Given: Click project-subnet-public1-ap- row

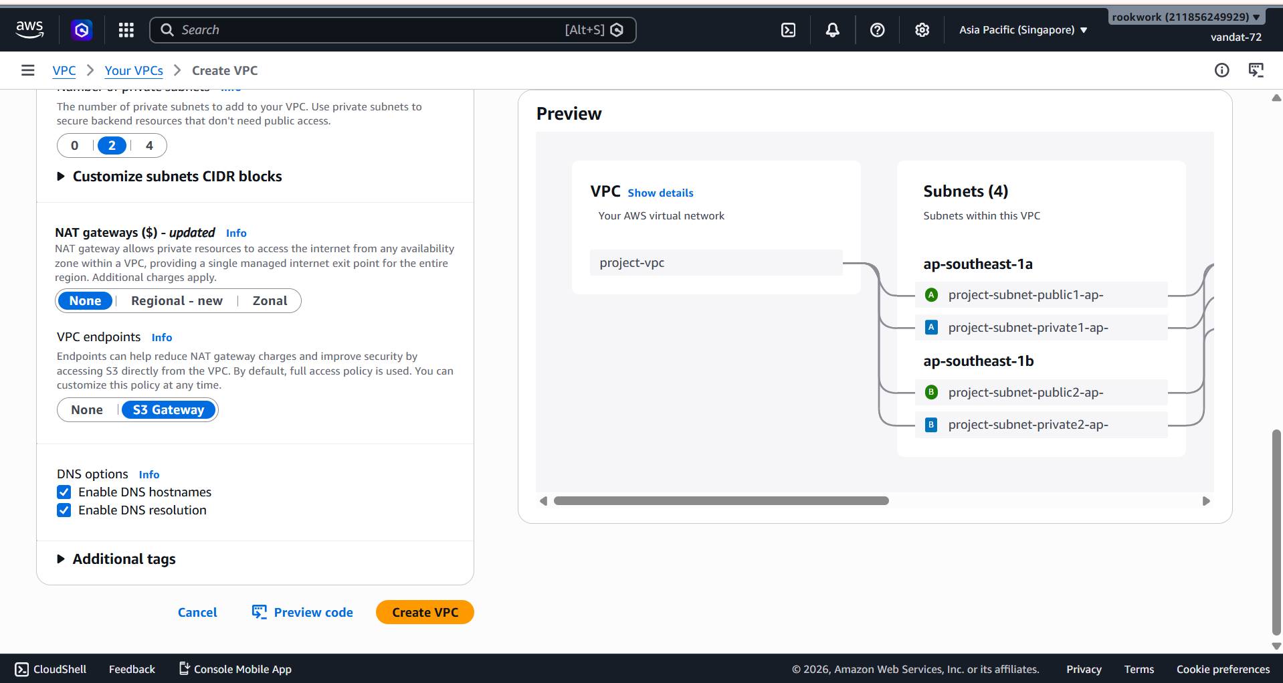Looking at the screenshot, I should (x=1041, y=295).
